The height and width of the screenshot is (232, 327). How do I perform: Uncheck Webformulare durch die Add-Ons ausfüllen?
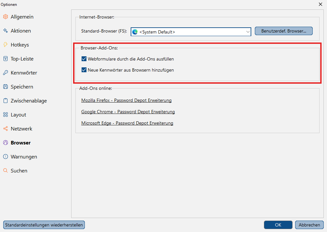[84, 59]
